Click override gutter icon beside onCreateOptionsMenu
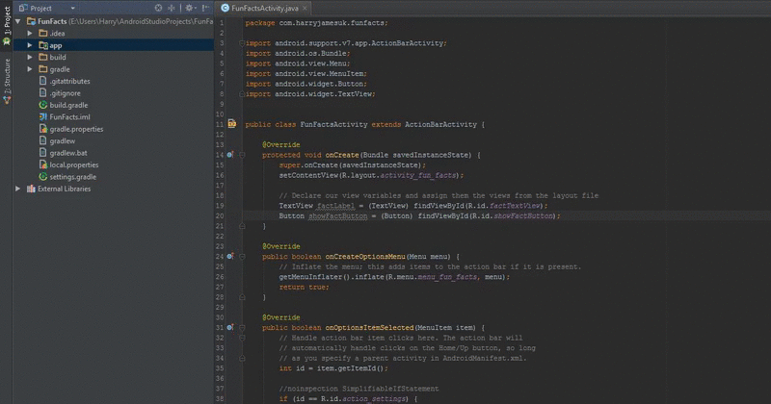This screenshot has height=404, width=771. point(230,256)
